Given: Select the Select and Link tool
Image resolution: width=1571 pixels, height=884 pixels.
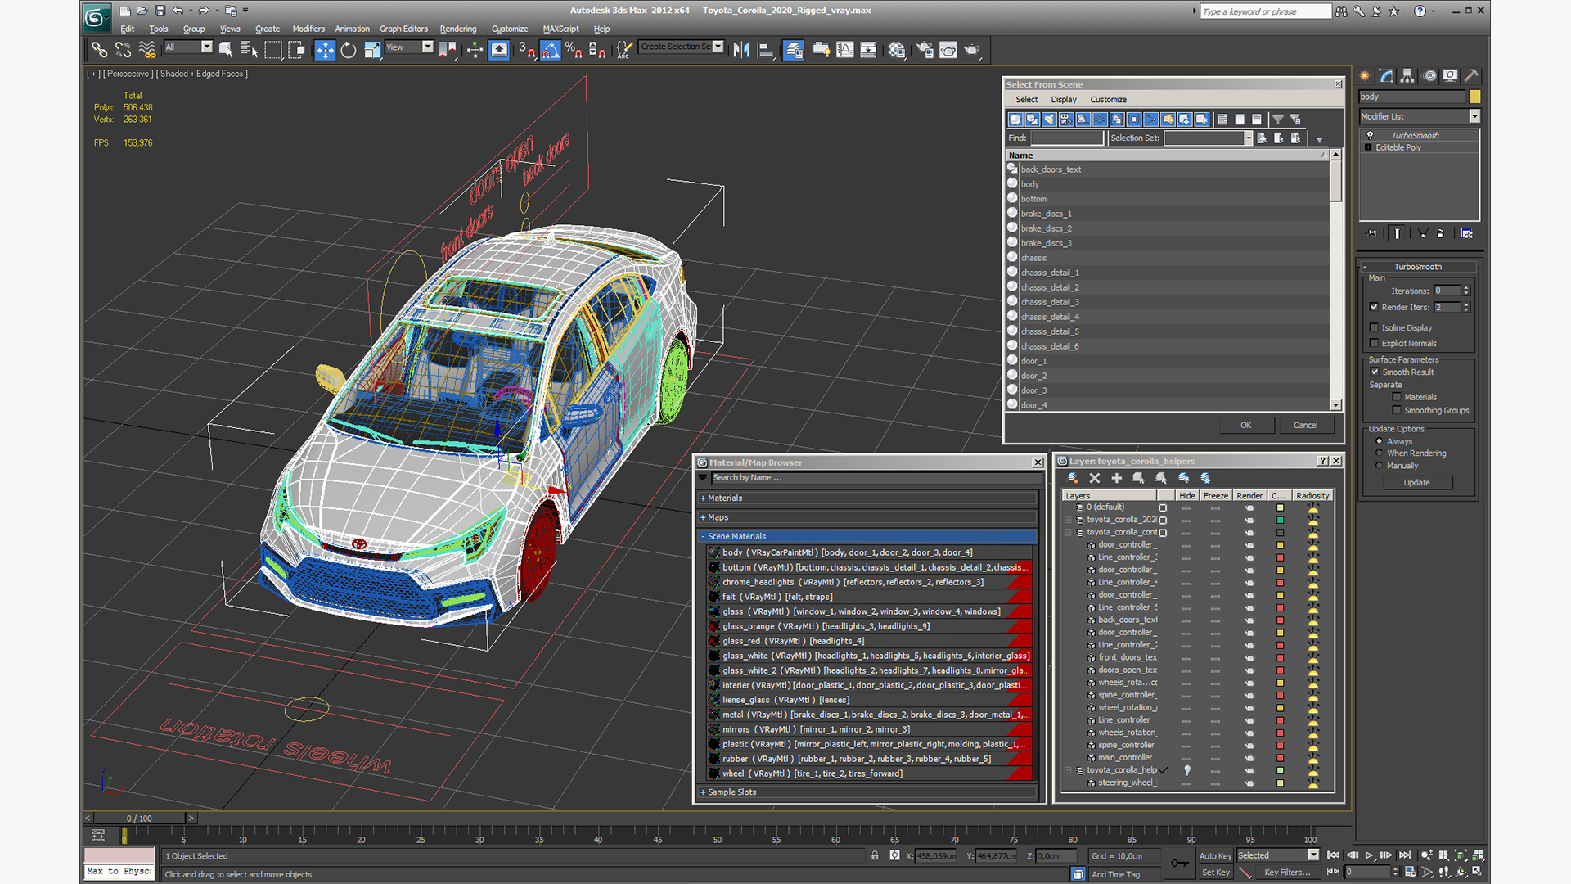Looking at the screenshot, I should [99, 50].
